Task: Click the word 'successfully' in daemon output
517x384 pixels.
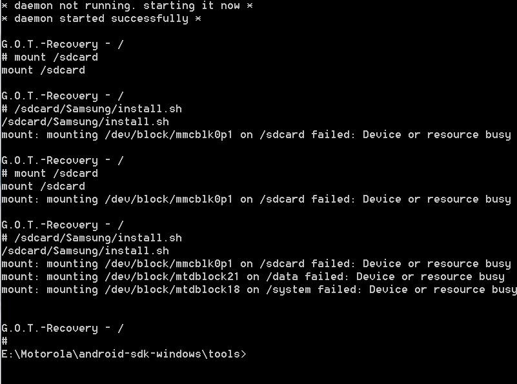Action: click(150, 19)
